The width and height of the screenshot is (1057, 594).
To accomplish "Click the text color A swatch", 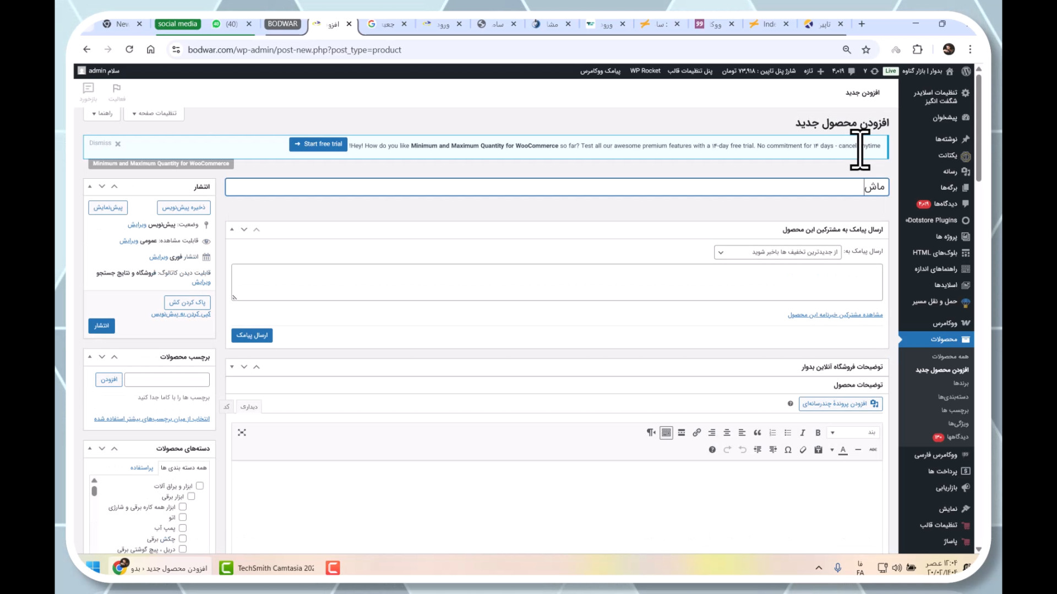I will coord(843,450).
